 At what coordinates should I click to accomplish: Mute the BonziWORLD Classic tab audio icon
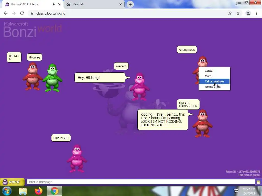point(54,4)
